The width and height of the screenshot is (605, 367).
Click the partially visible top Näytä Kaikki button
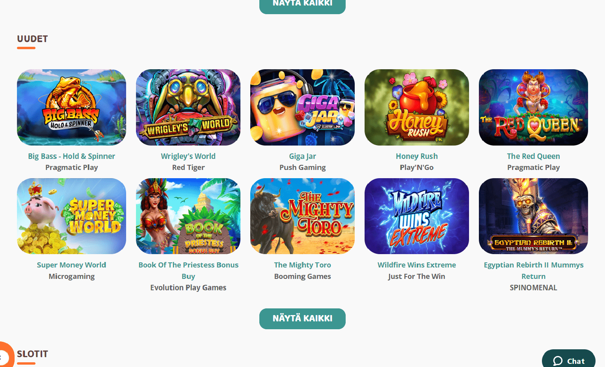tap(302, 5)
